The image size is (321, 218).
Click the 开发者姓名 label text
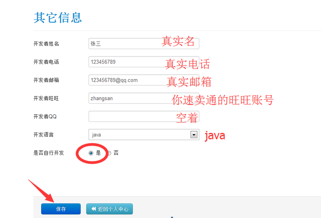pos(46,44)
